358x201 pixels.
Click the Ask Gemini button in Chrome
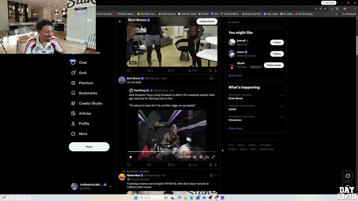point(329,3)
